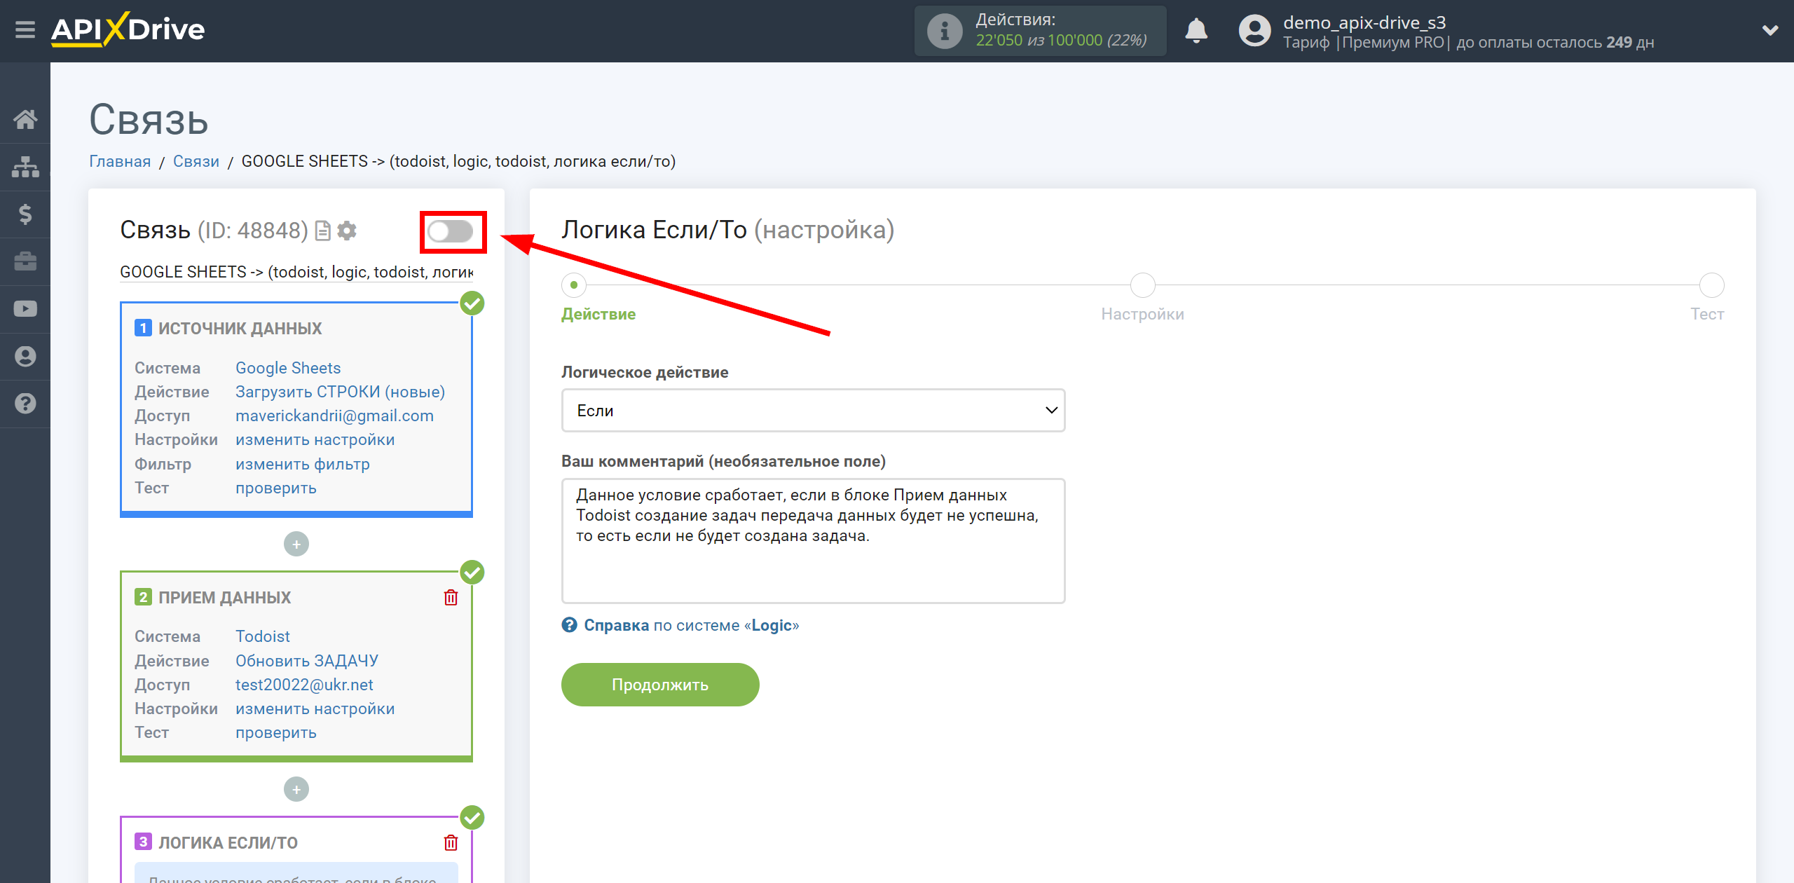Click the Продолжить button
This screenshot has width=1794, height=883.
(660, 685)
